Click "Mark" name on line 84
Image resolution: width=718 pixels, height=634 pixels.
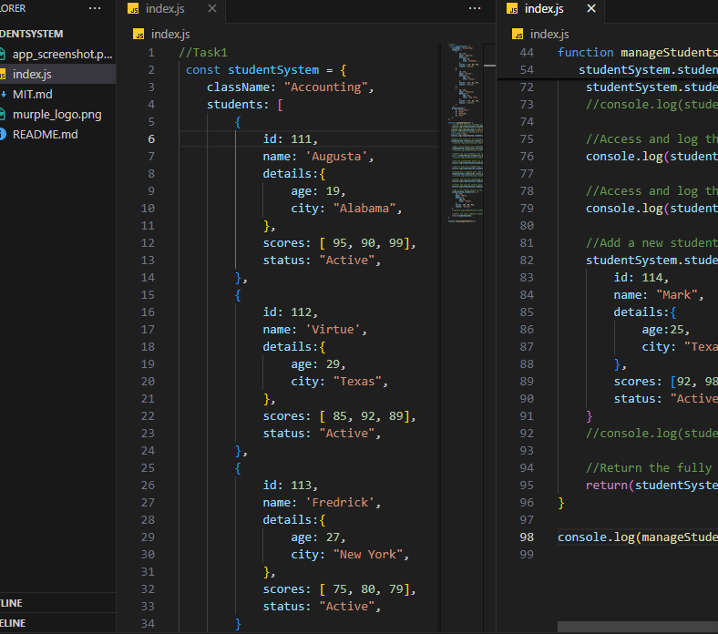pyautogui.click(x=676, y=295)
